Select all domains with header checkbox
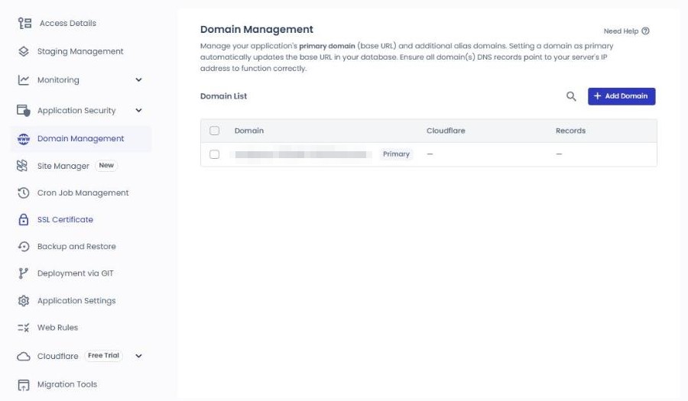The width and height of the screenshot is (688, 401). tap(215, 131)
